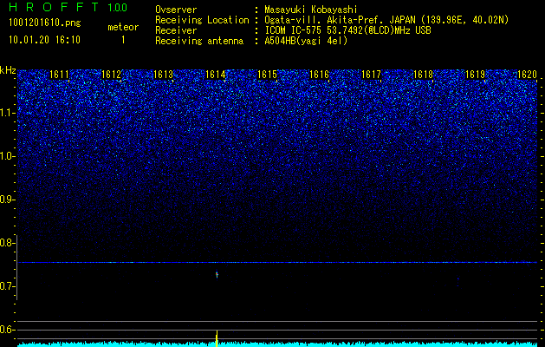This screenshot has width=545, height=347.
Task: Click the 1611 time marker
Action: (x=60, y=75)
